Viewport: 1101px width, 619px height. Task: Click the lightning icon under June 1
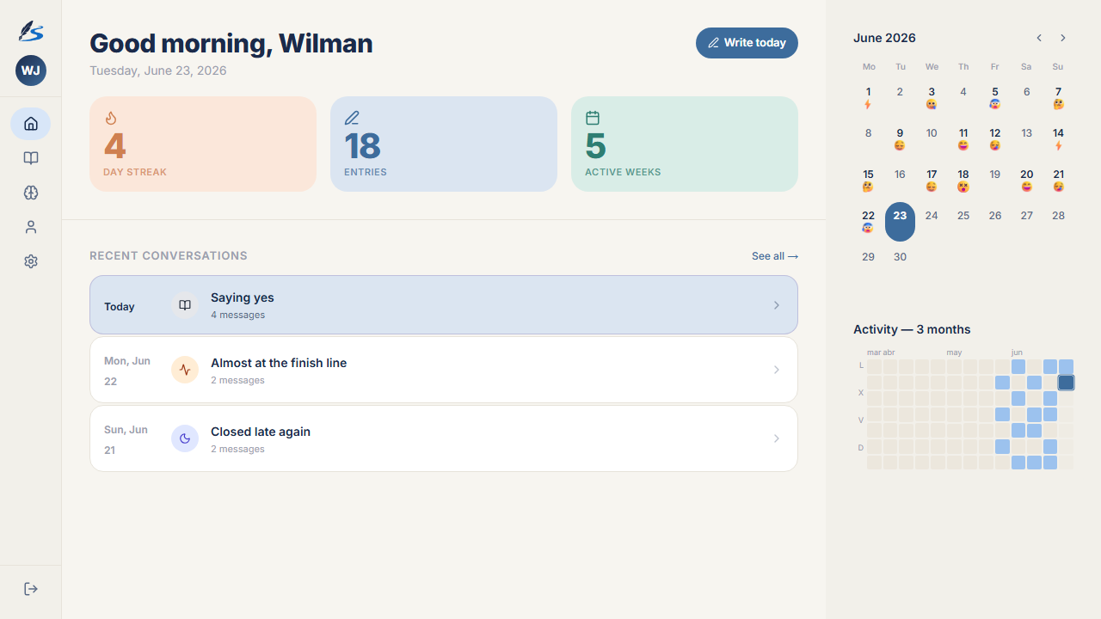(868, 105)
